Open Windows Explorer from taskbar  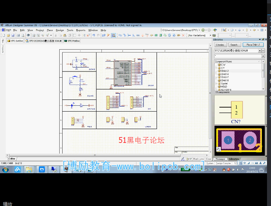pyautogui.click(x=29, y=170)
